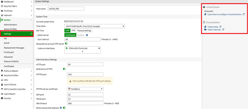The height and width of the screenshot is (109, 248).
Task: Expand Log & Report menu chevron
Action: 31,94
